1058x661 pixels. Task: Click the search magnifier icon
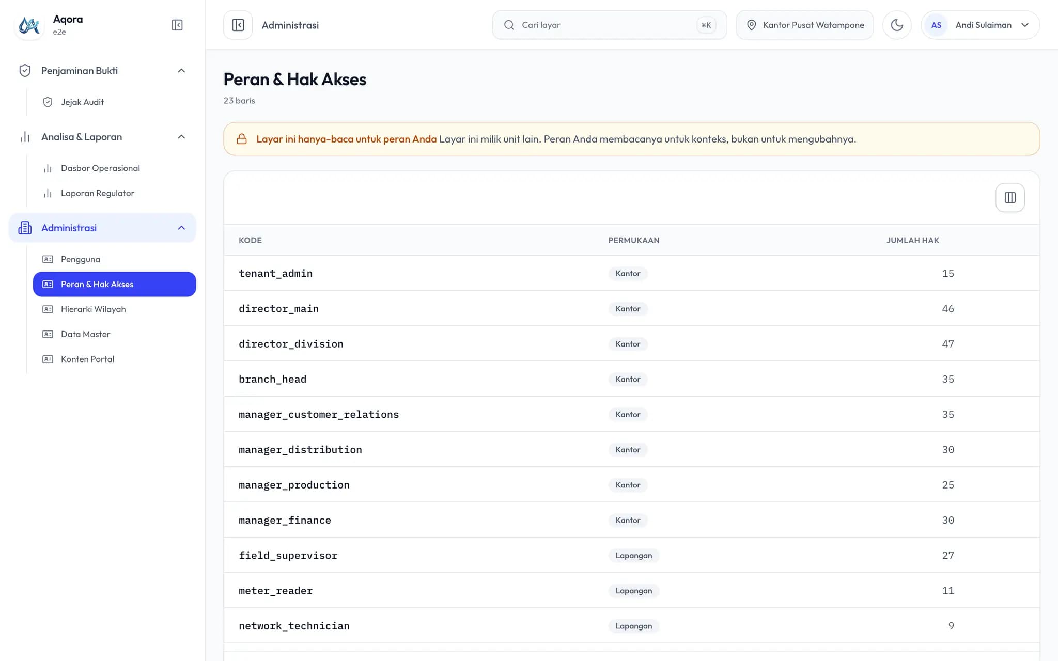(x=509, y=25)
